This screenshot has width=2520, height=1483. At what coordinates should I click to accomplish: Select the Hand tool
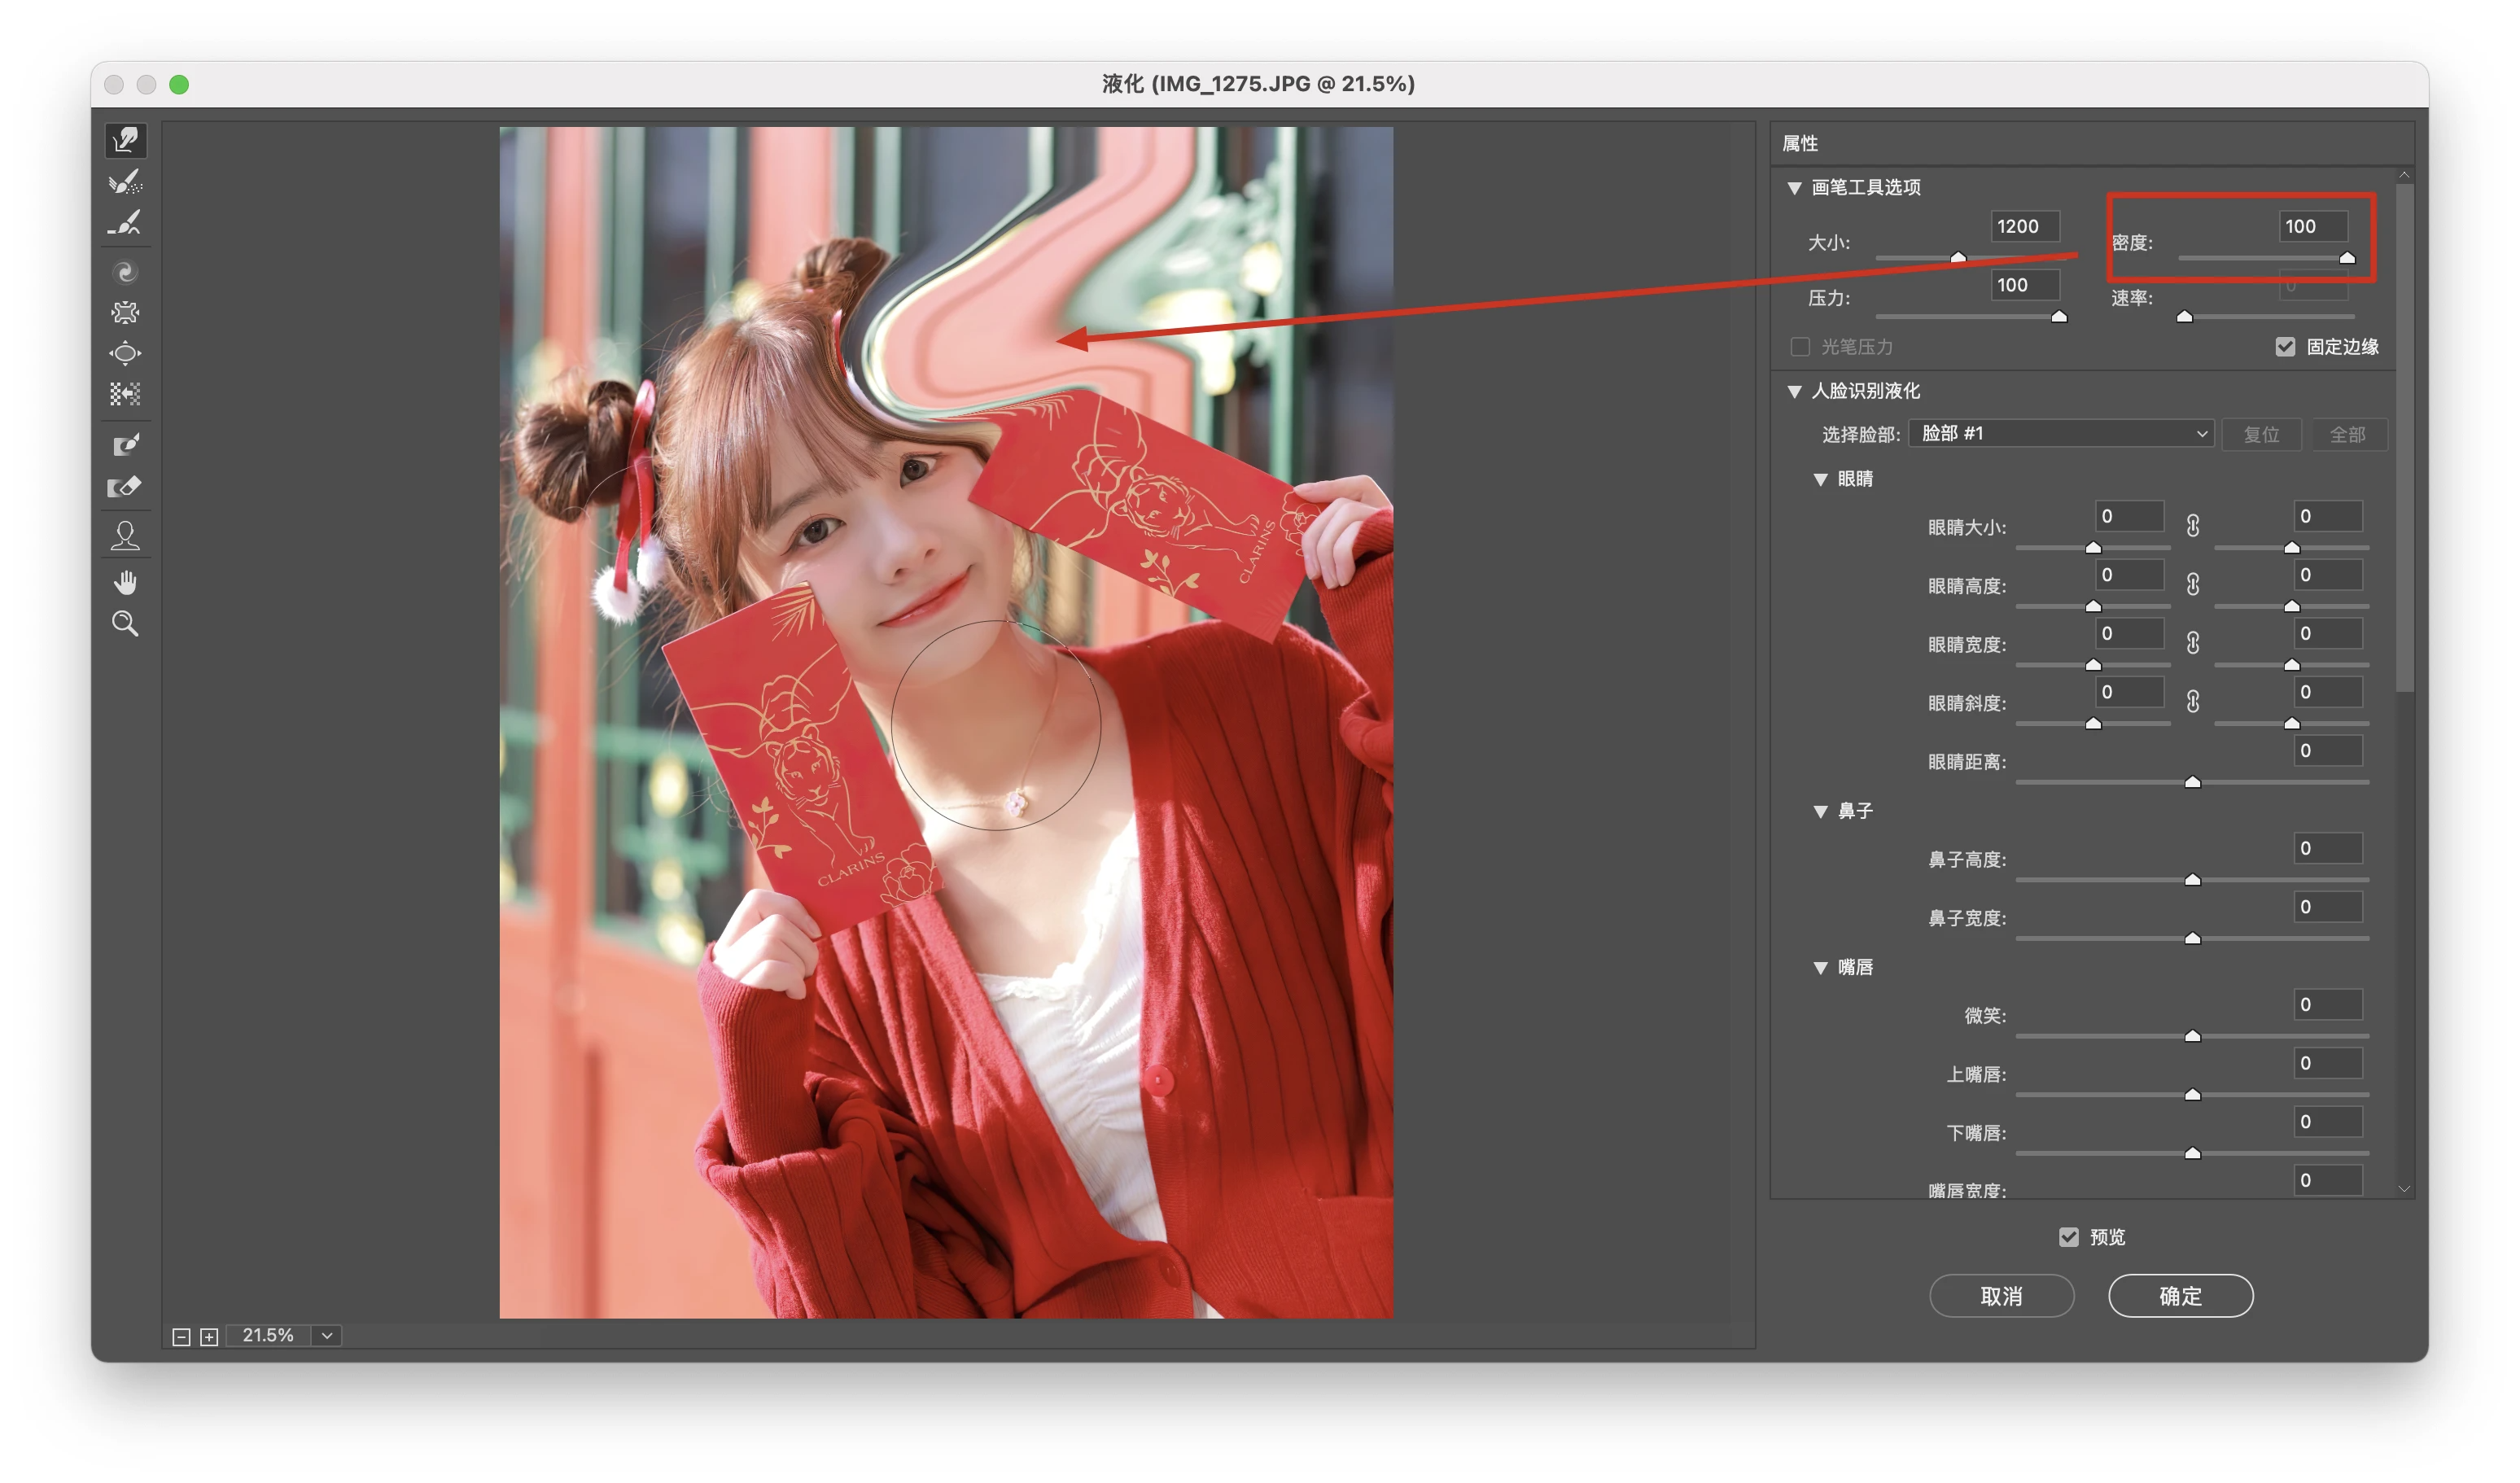(x=125, y=582)
